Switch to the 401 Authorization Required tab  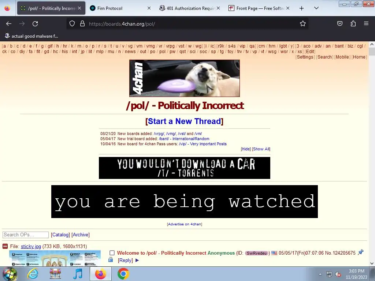(190, 8)
